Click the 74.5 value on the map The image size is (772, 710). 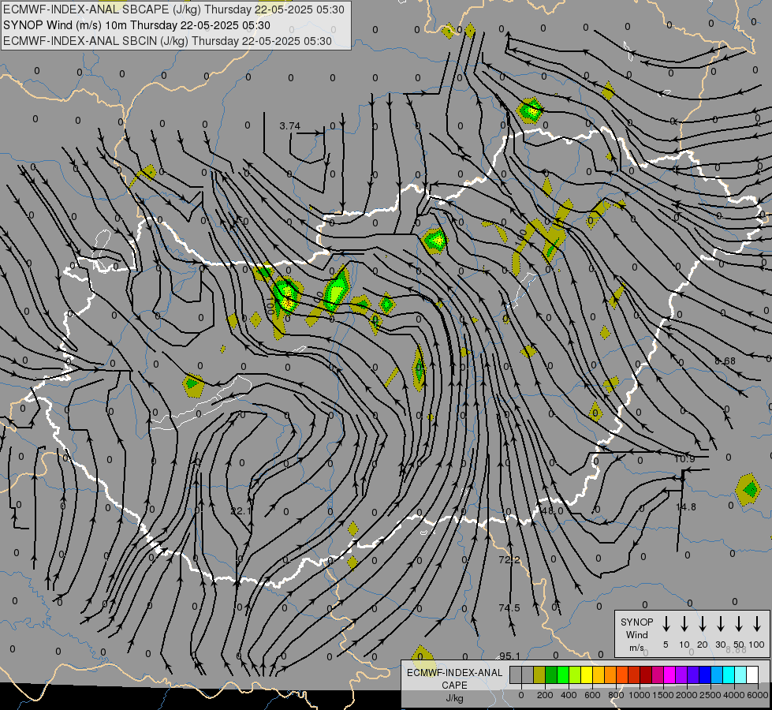[509, 608]
